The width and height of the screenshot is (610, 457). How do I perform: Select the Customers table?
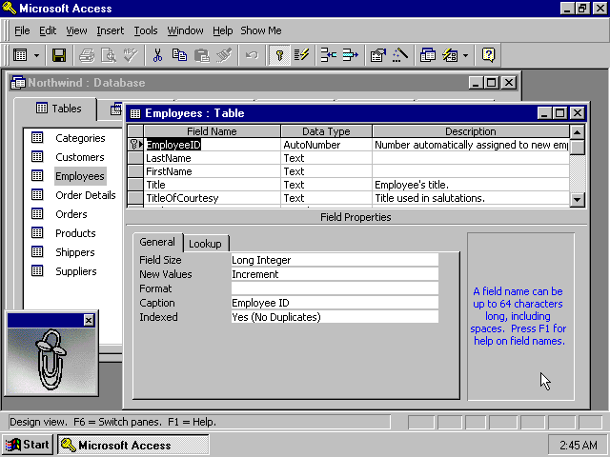[x=80, y=157]
